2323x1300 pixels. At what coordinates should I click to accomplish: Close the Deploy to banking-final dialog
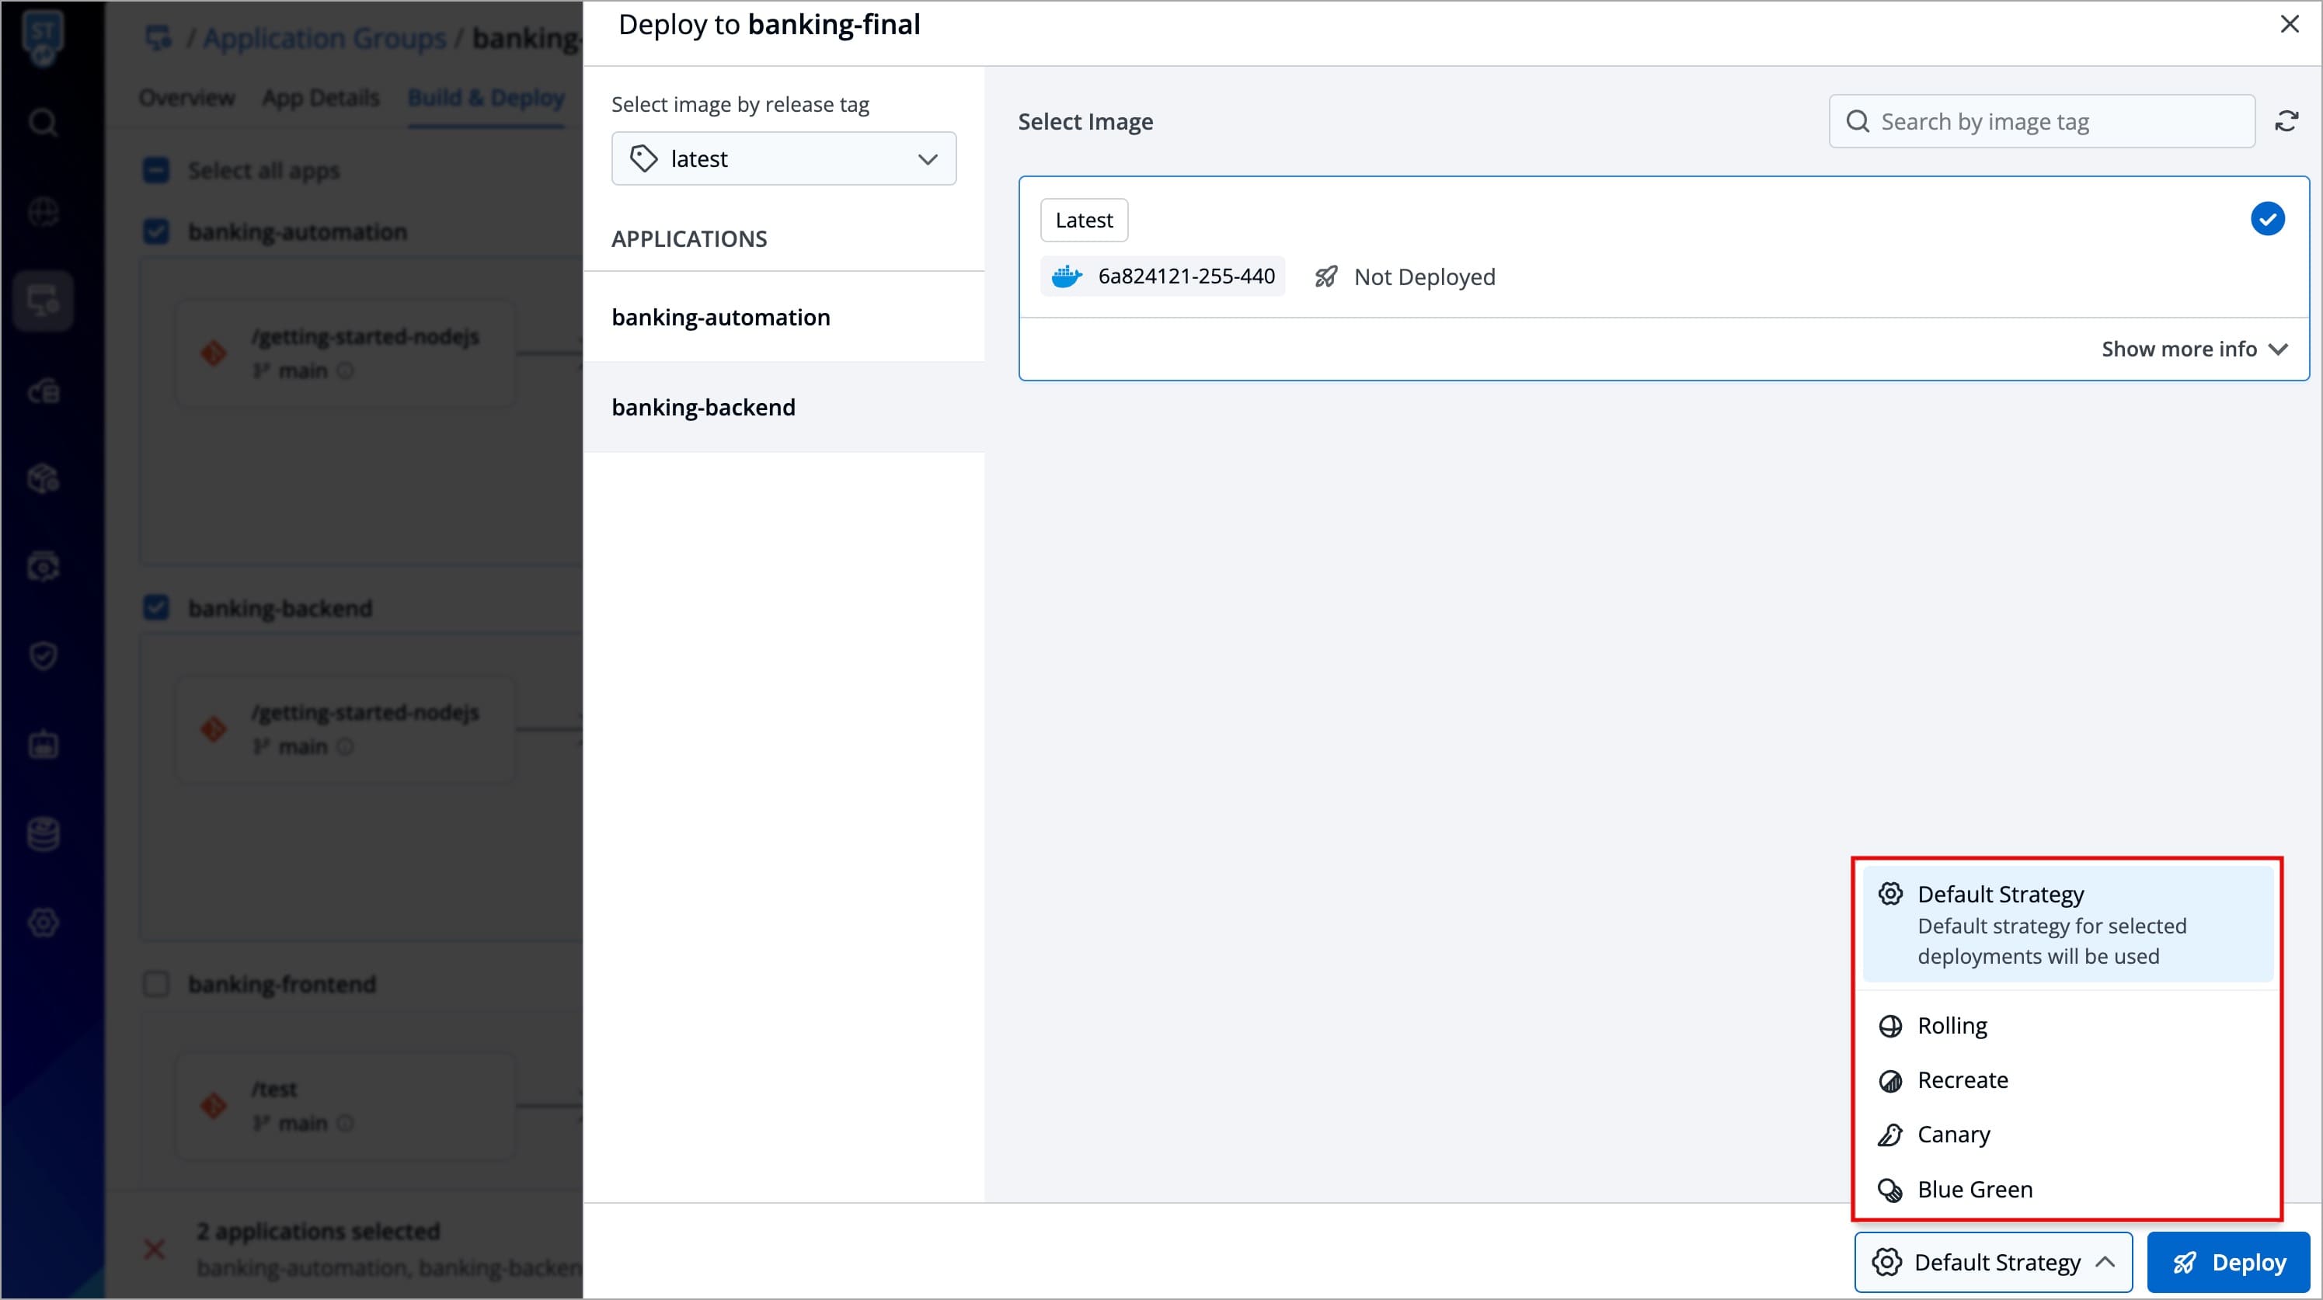(2289, 24)
